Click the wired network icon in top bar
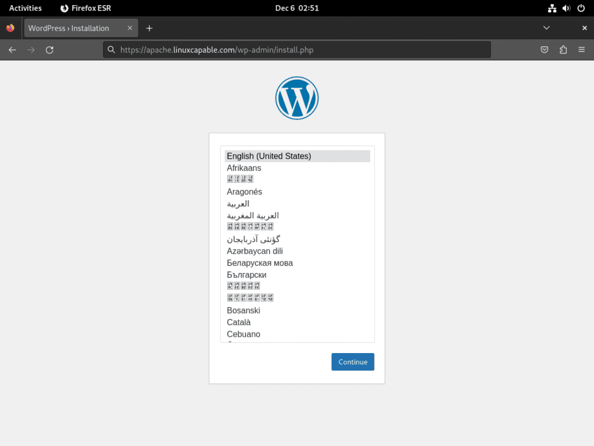 pyautogui.click(x=552, y=8)
